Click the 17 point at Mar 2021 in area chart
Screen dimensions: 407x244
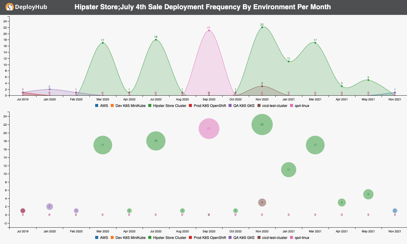coord(315,43)
